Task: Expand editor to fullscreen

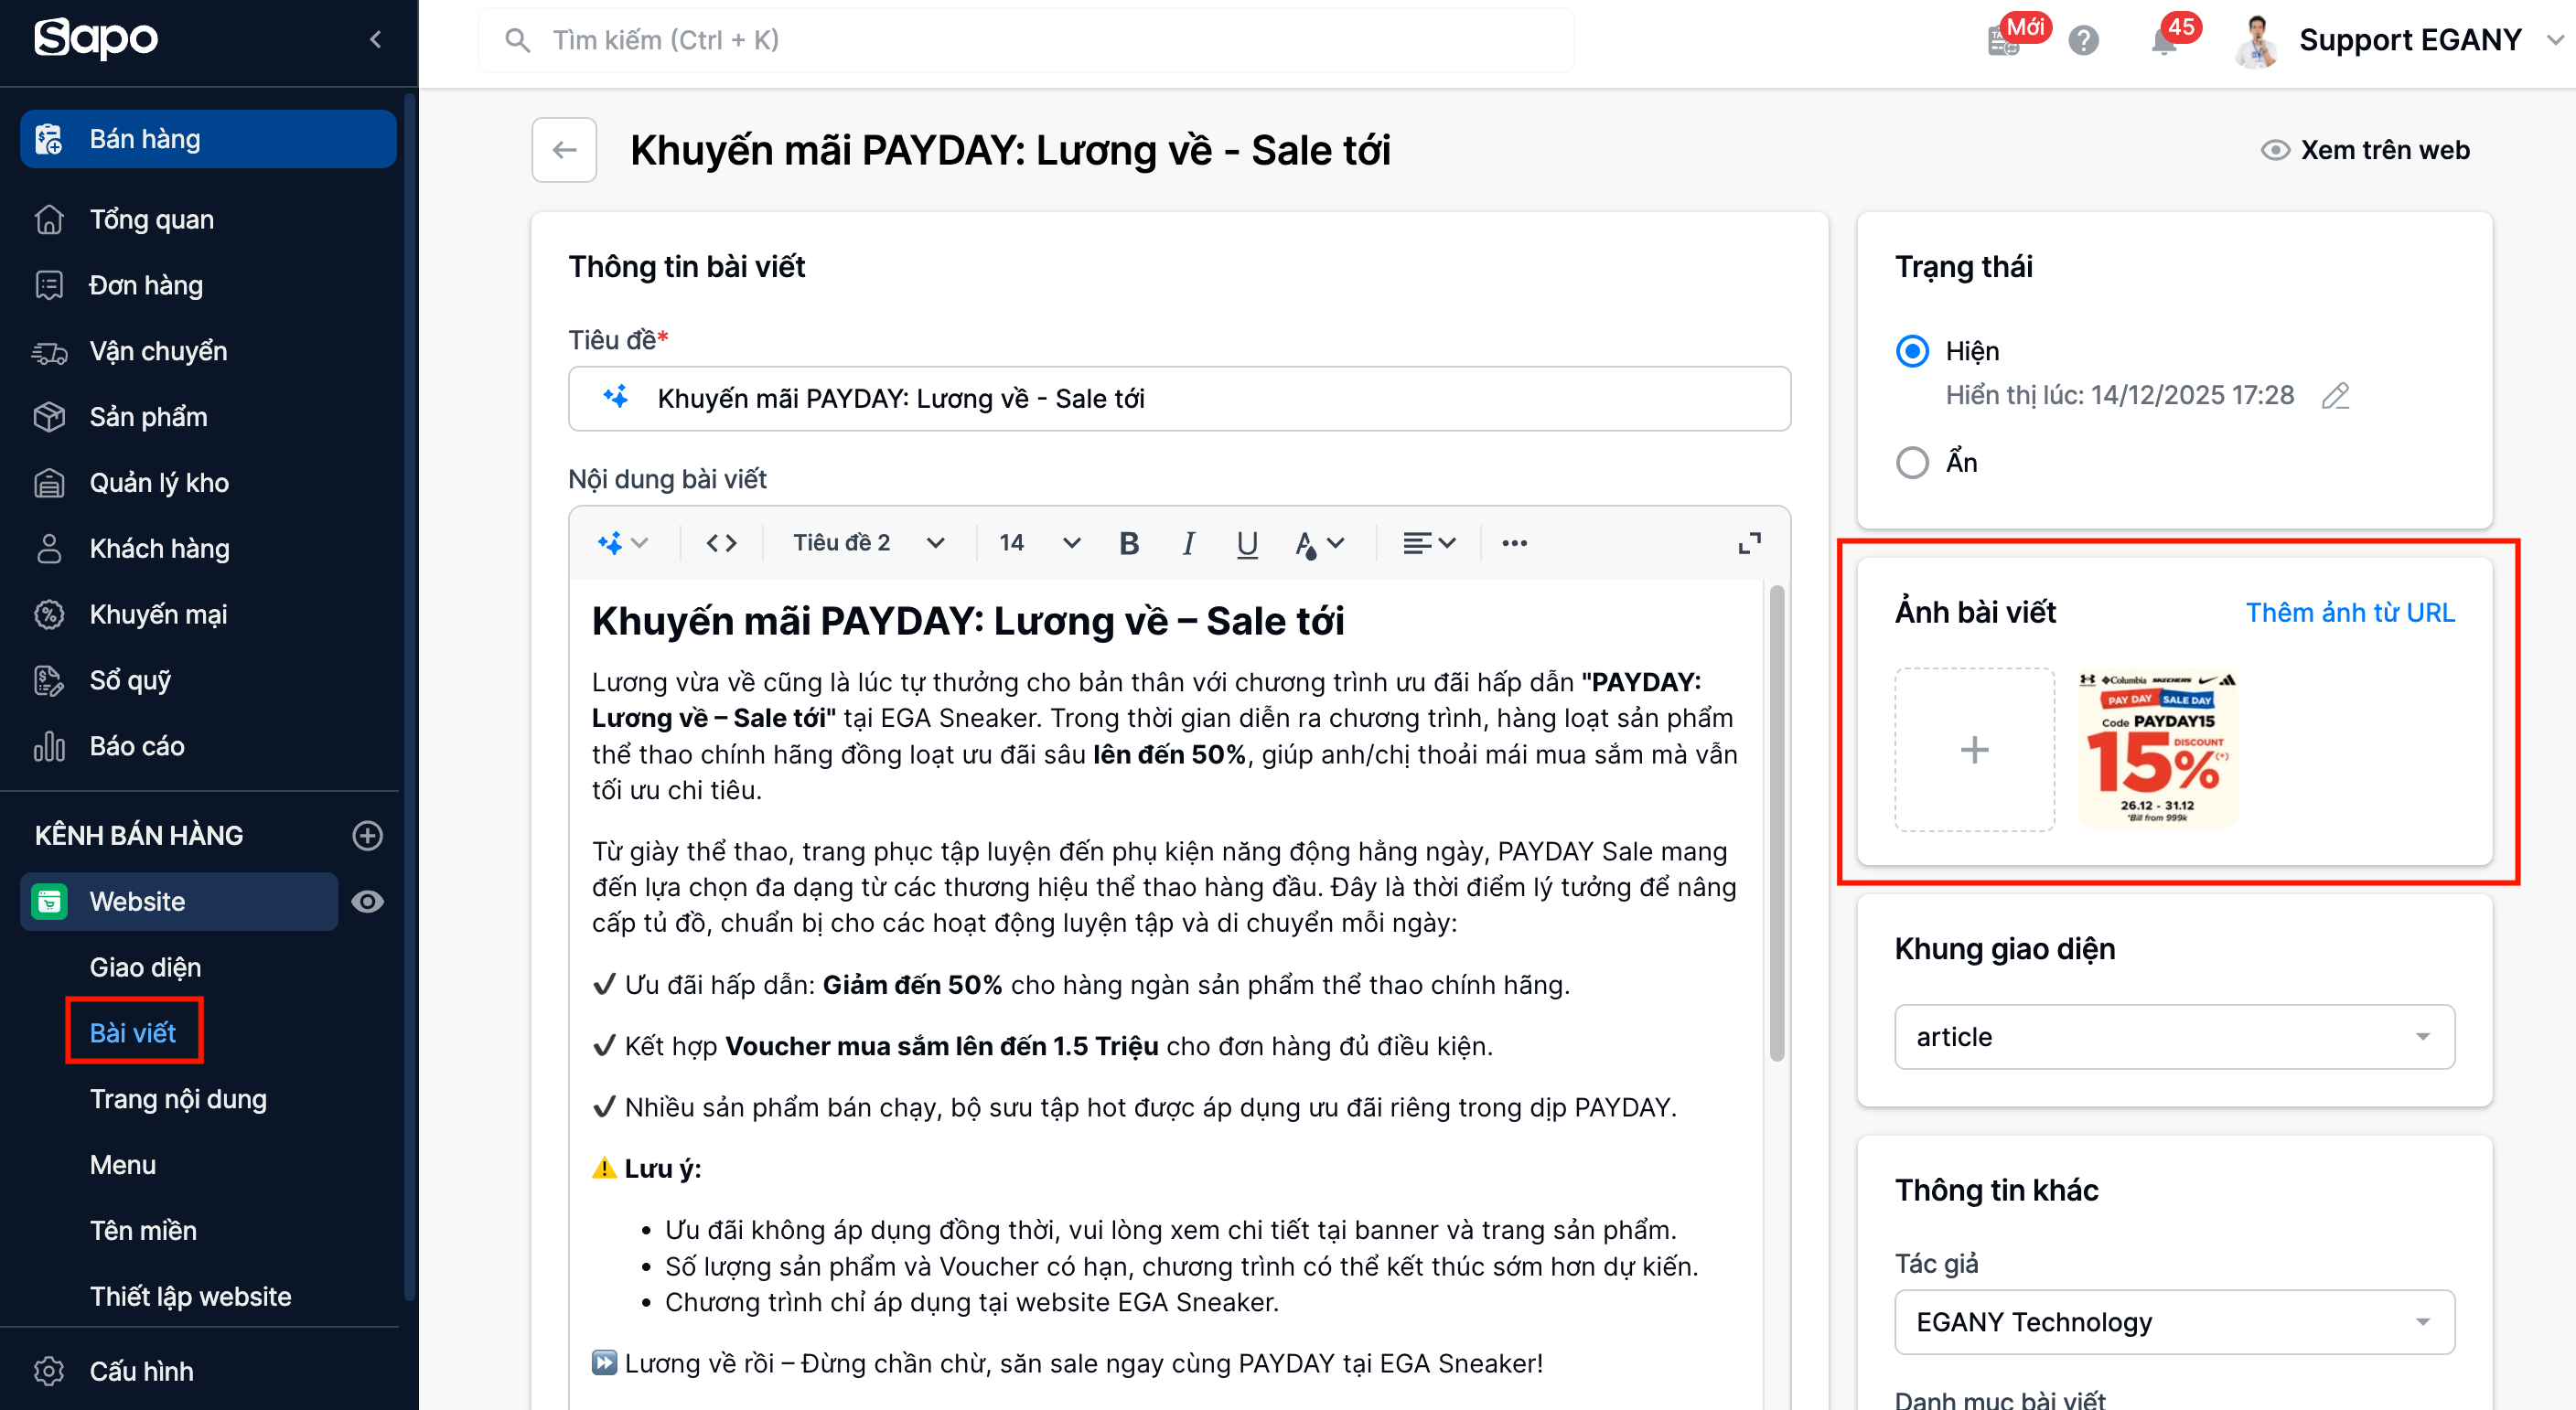Action: [x=1749, y=542]
